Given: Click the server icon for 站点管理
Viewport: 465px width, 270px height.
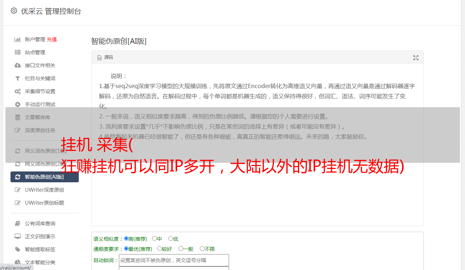Looking at the screenshot, I should [17, 52].
